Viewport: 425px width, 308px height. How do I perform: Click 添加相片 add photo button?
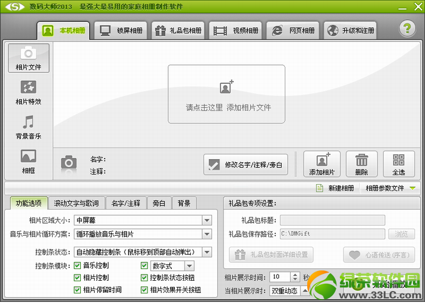322,164
